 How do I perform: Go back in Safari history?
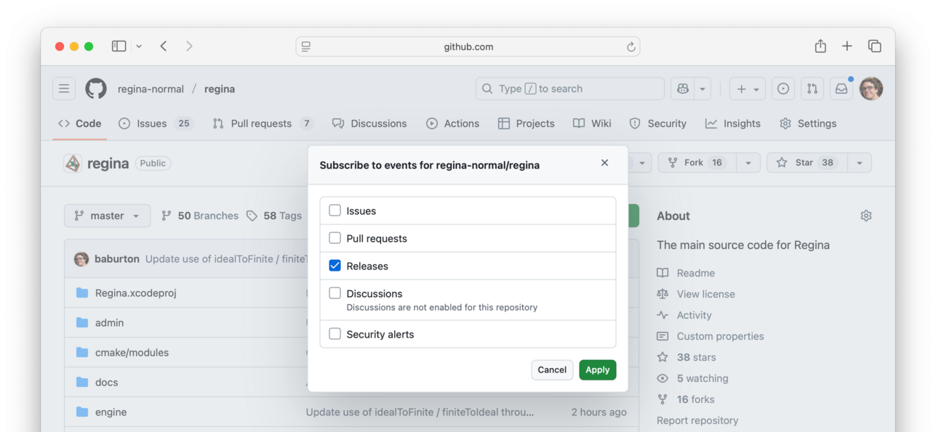[164, 46]
